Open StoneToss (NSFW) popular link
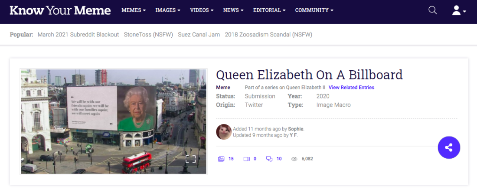The image size is (477, 196). [148, 34]
